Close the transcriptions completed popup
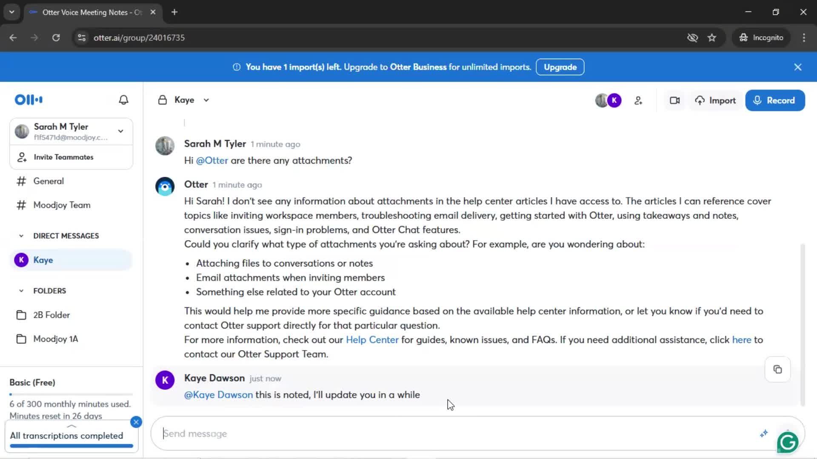The height and width of the screenshot is (459, 817). 136,422
